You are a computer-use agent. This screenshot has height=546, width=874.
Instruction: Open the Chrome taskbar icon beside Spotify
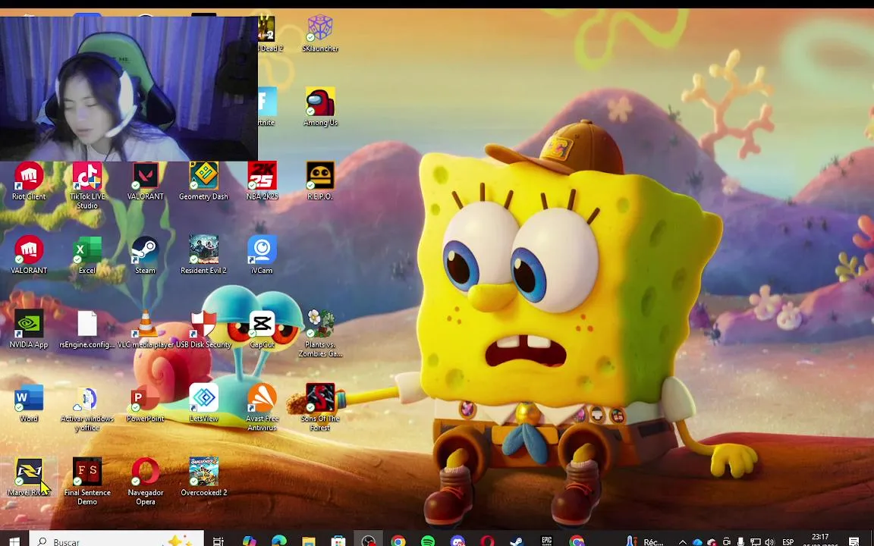tap(398, 541)
